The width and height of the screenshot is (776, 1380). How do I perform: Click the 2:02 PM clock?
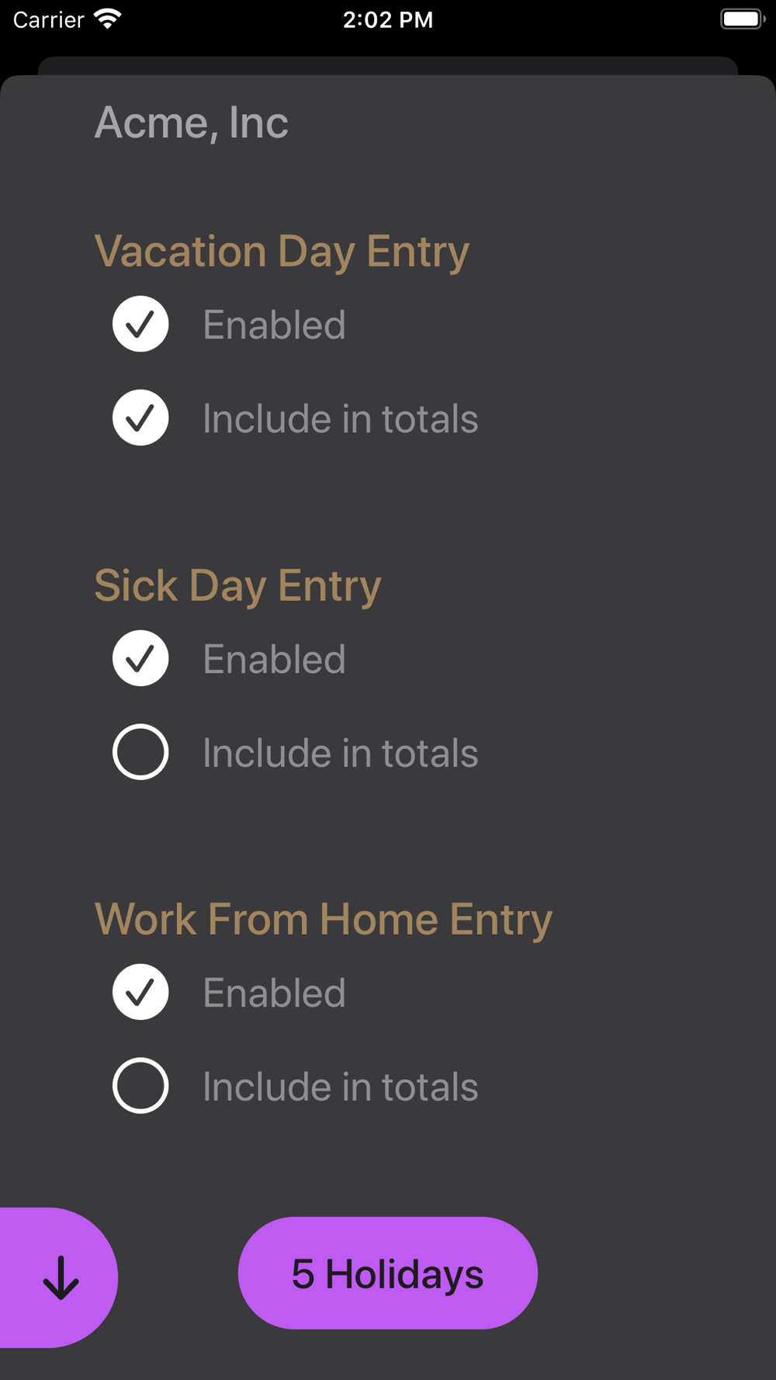388,20
